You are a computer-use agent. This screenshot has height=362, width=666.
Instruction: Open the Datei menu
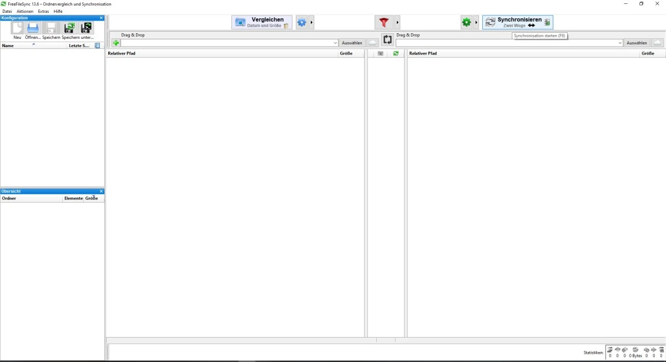(7, 11)
